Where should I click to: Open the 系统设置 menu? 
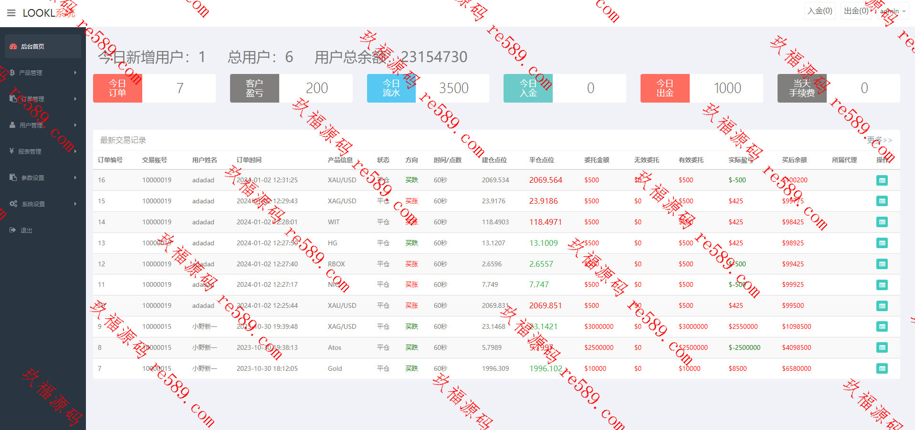pyautogui.click(x=43, y=204)
